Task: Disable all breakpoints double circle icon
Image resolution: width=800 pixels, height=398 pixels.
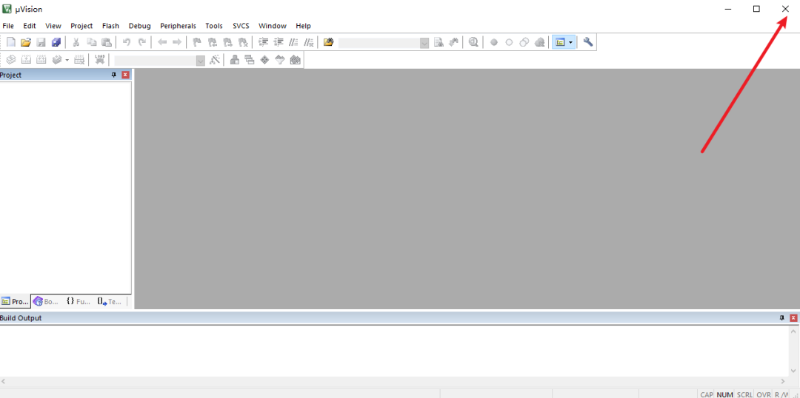Action: (524, 42)
